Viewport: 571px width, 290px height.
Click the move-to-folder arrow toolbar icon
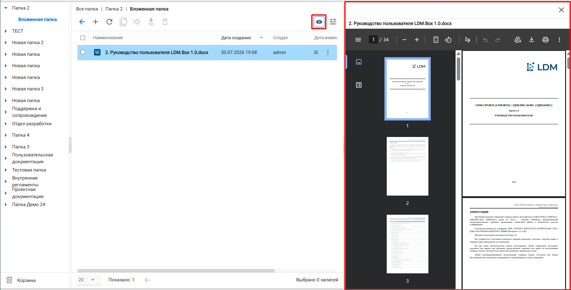tap(137, 22)
